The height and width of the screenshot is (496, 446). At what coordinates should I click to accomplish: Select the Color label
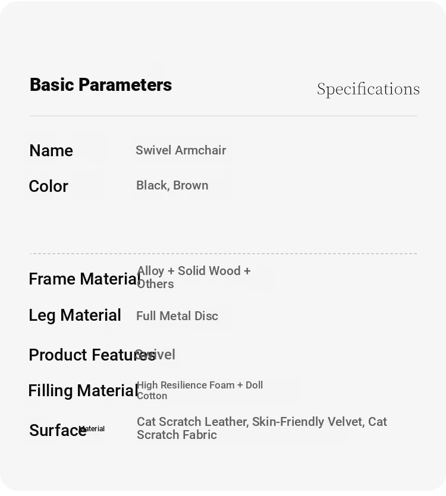tap(48, 186)
